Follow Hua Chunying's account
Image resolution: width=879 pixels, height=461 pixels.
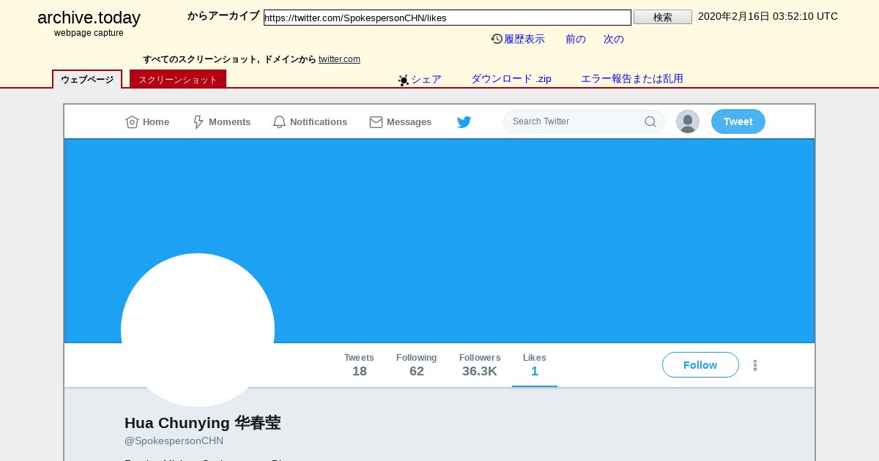click(x=700, y=365)
